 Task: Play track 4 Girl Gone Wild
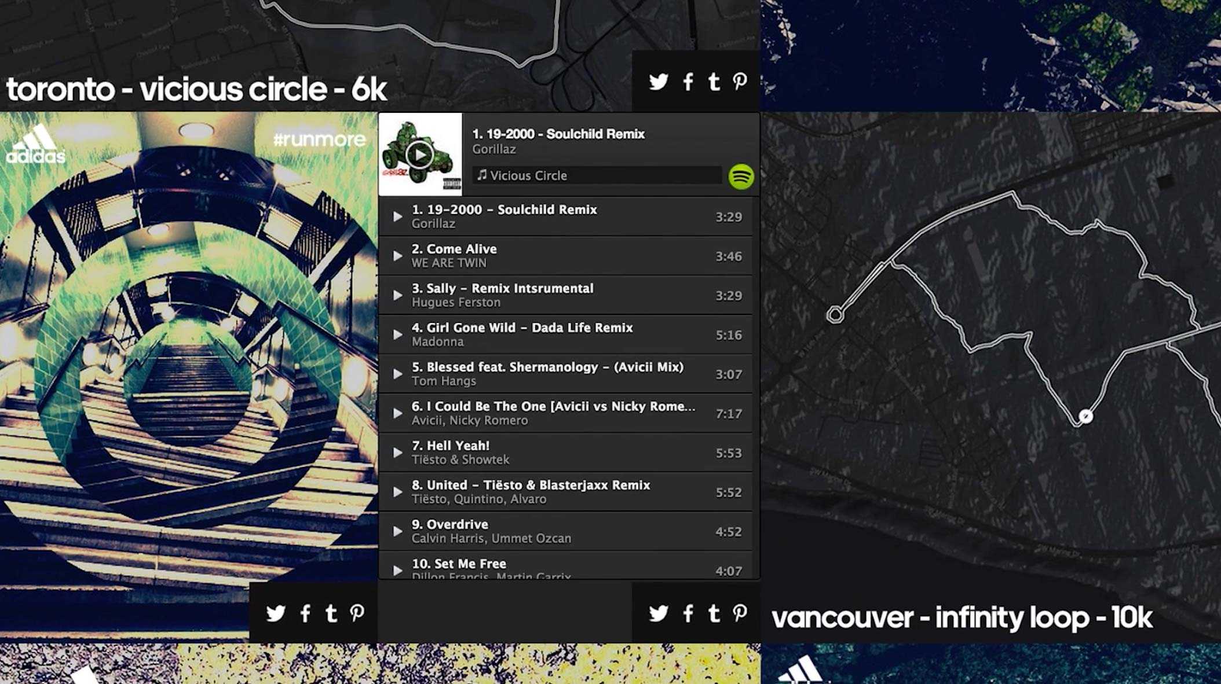(x=397, y=334)
